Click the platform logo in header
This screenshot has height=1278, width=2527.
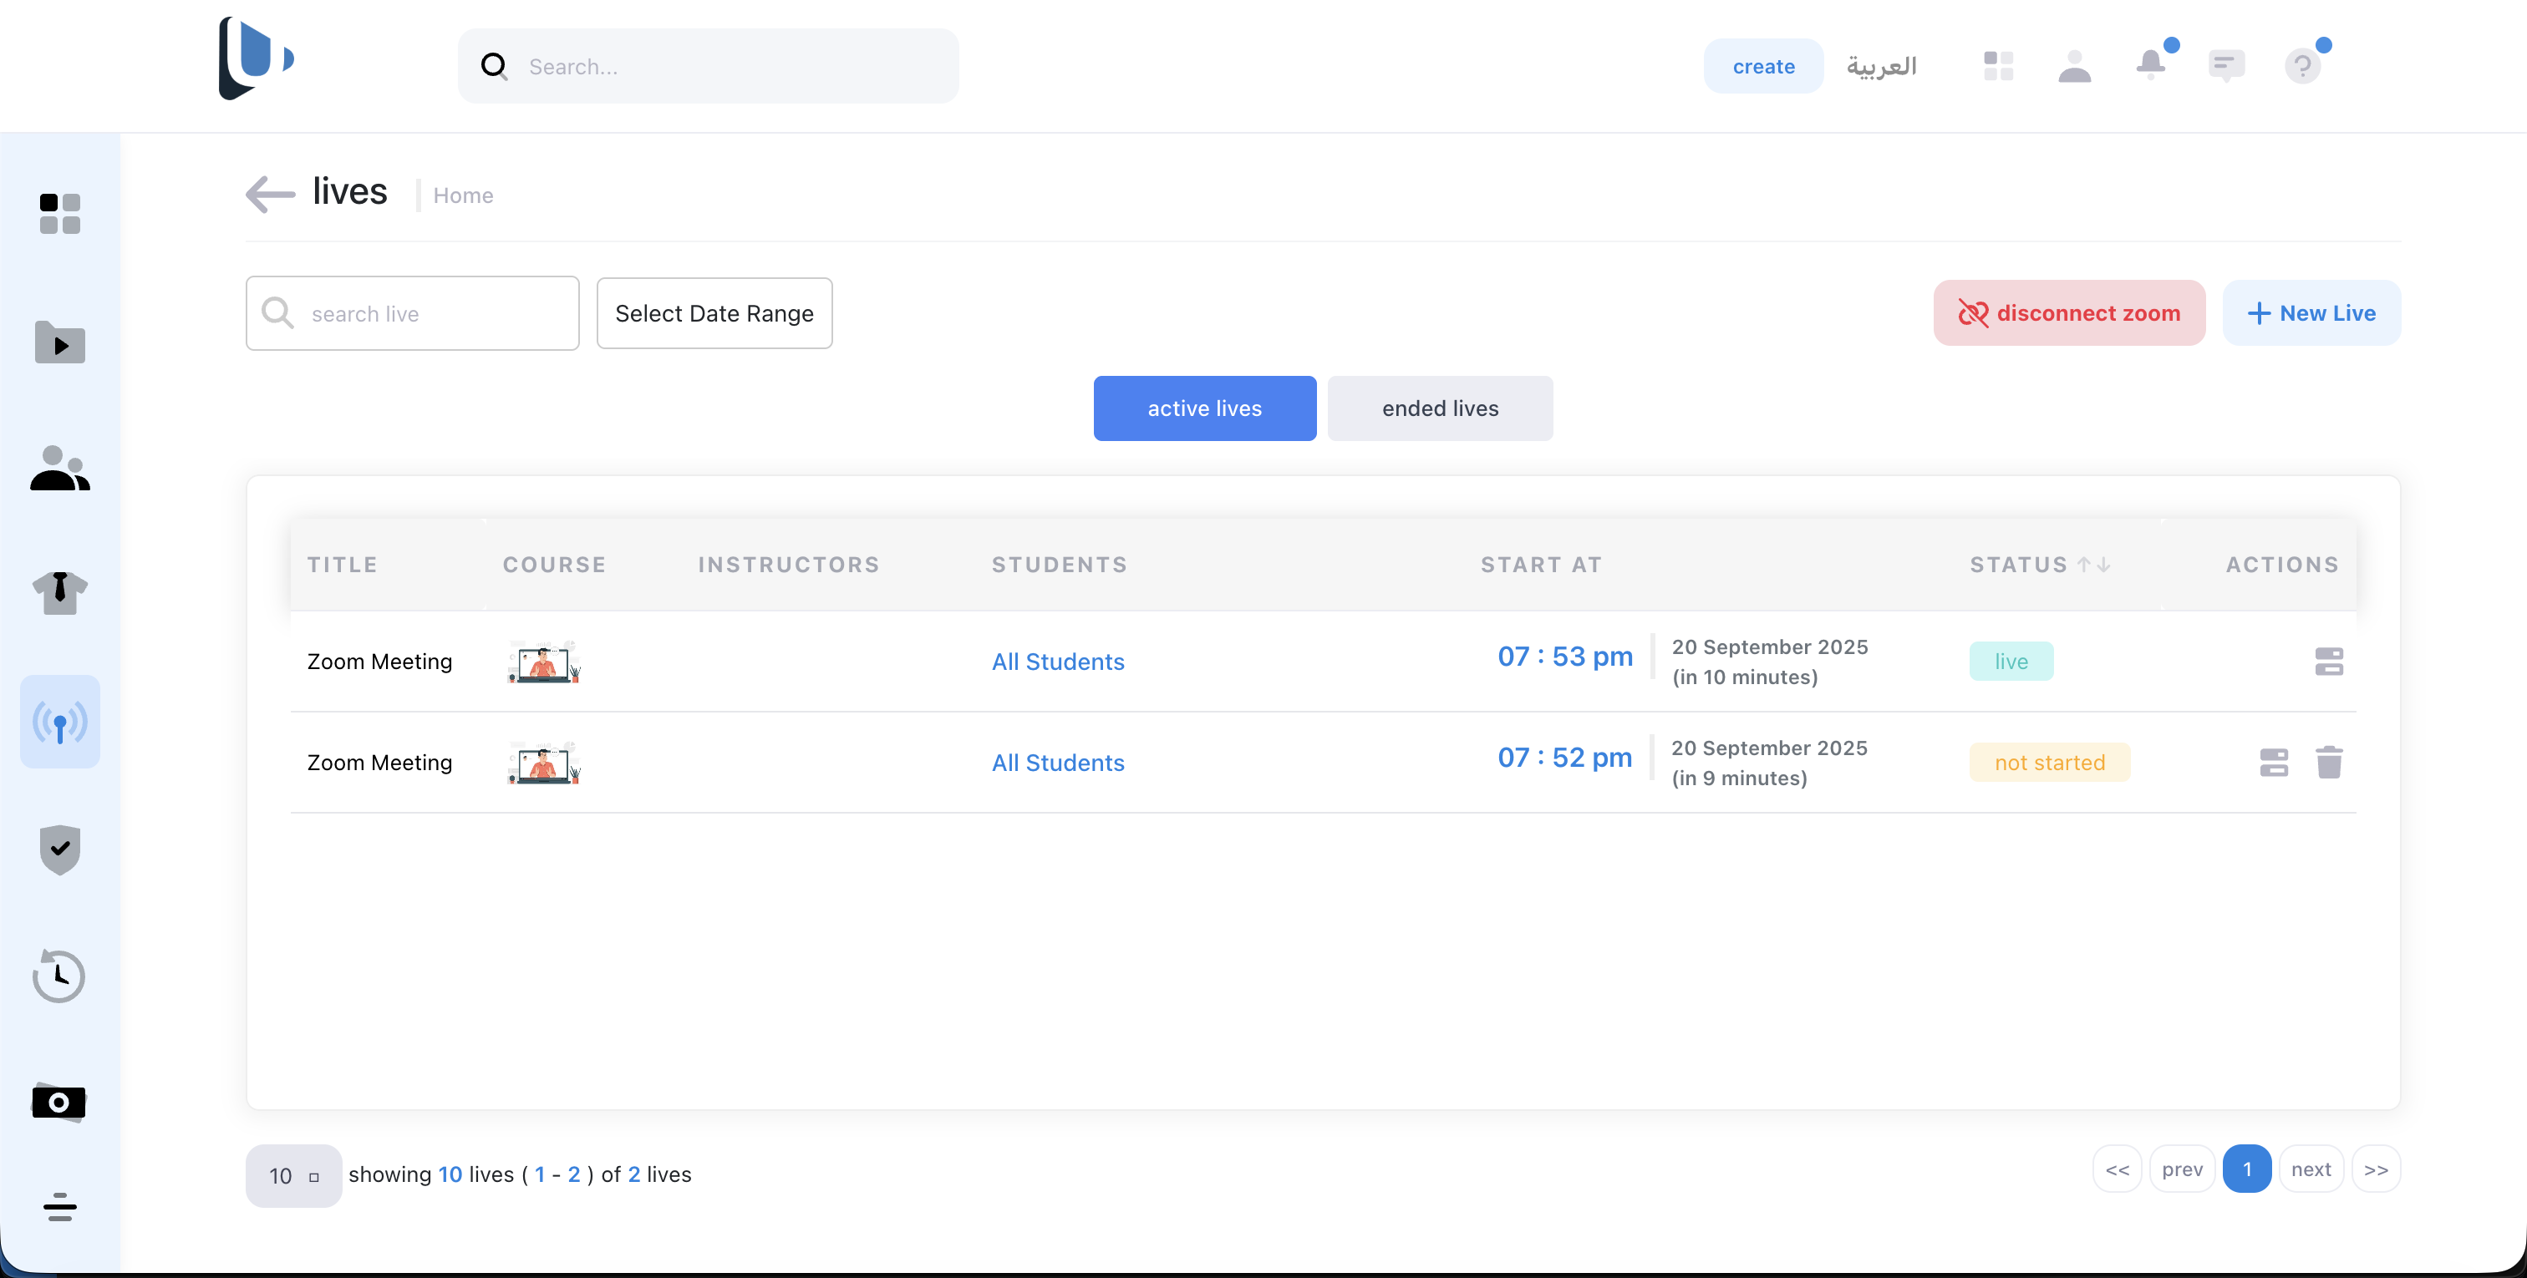[x=256, y=58]
